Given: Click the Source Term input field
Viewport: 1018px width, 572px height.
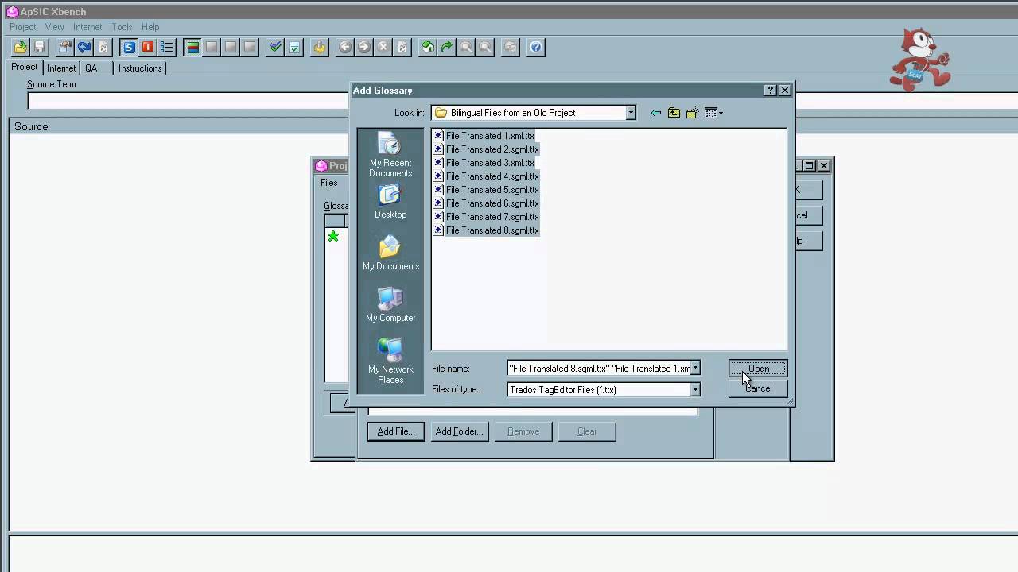Looking at the screenshot, I should pos(188,101).
